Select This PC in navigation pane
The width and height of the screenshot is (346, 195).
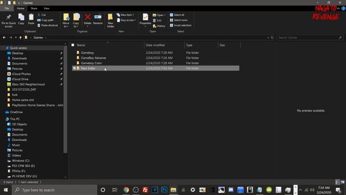(x=15, y=119)
